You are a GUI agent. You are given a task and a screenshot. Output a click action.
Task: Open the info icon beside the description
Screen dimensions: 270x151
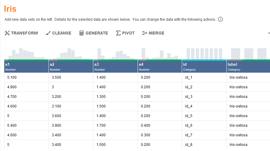[x=220, y=20]
